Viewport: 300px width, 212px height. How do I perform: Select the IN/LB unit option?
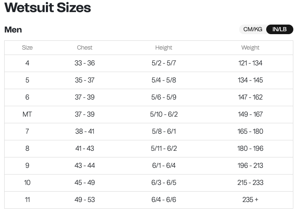(280, 29)
